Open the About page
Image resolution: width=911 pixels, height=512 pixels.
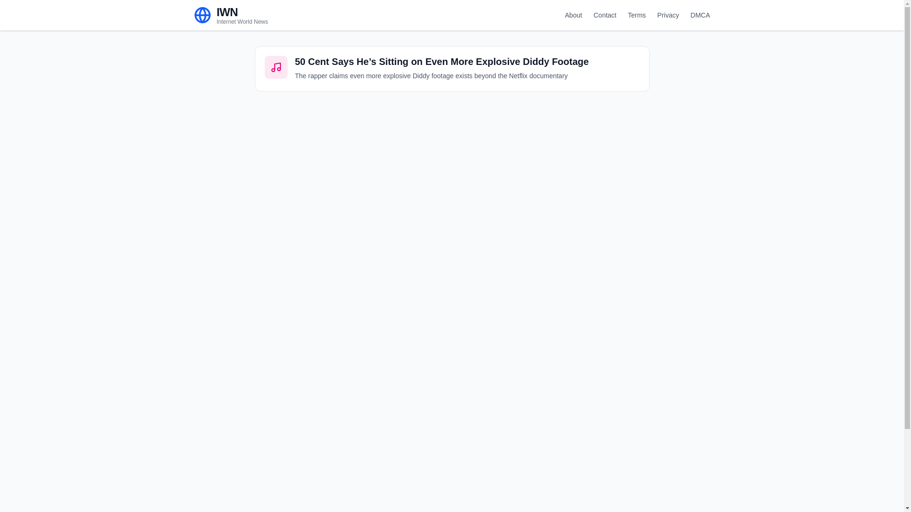tap(573, 15)
